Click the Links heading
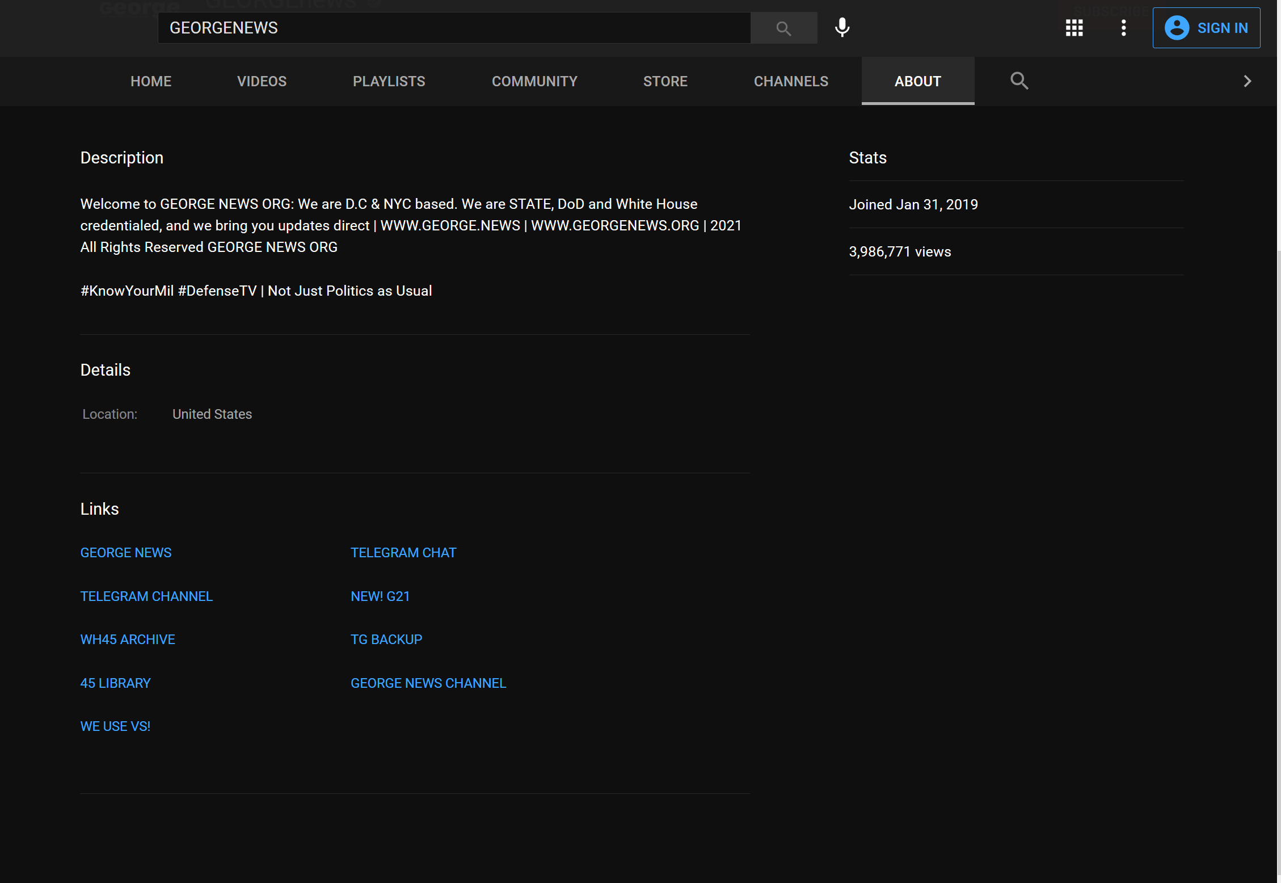This screenshot has height=883, width=1281. [x=100, y=509]
